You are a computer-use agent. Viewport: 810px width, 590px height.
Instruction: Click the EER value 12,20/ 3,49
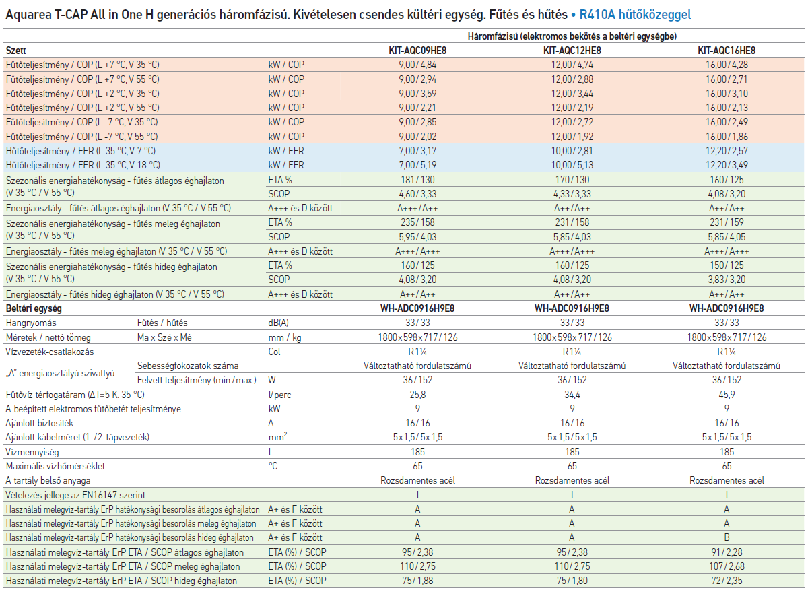coord(727,165)
